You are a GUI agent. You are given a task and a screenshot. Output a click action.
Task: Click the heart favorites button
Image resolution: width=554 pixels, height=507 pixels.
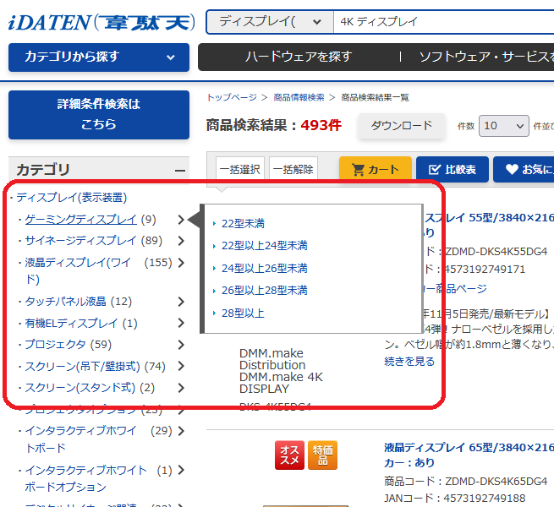(524, 169)
